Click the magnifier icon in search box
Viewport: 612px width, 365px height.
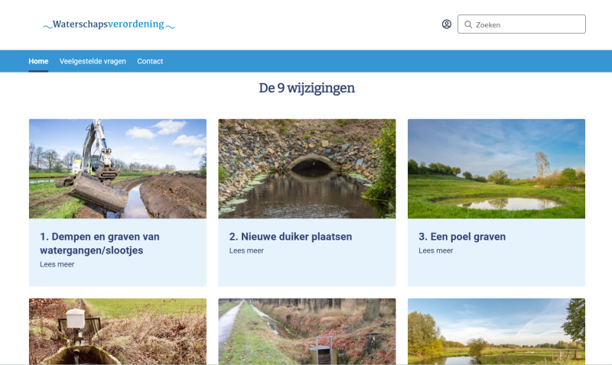(x=468, y=24)
